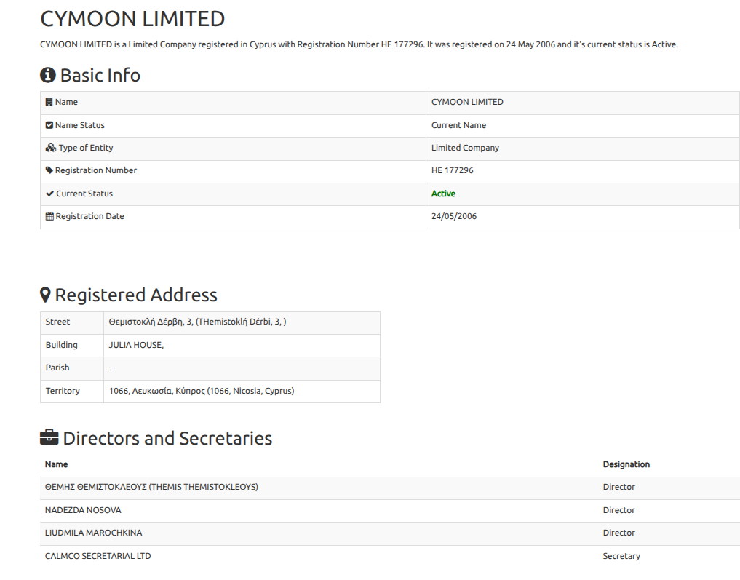Click the map pin icon beside Registered Address
The height and width of the screenshot is (580, 740).
point(45,295)
